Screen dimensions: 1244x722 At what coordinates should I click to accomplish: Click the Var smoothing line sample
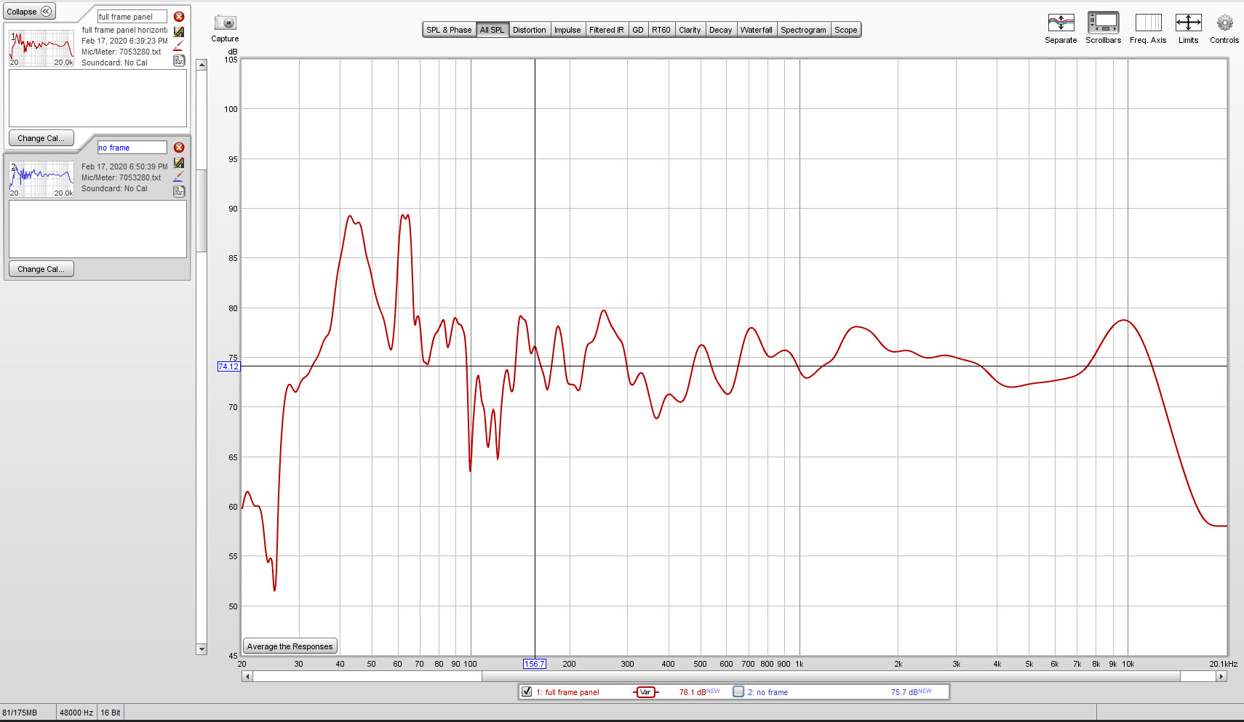(x=645, y=692)
